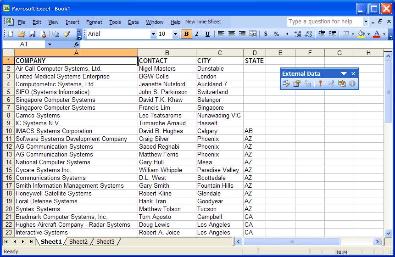Click Refresh Data exclamation icon

point(320,84)
